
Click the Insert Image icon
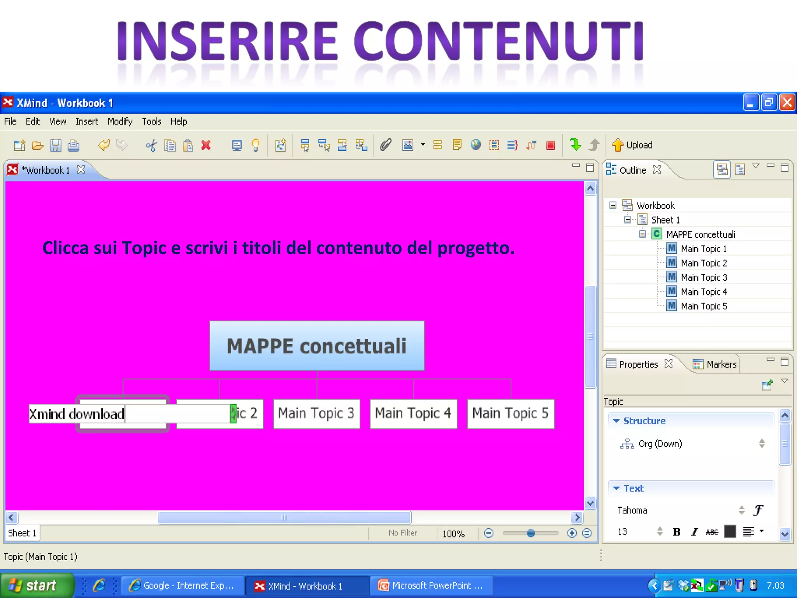[x=407, y=146]
